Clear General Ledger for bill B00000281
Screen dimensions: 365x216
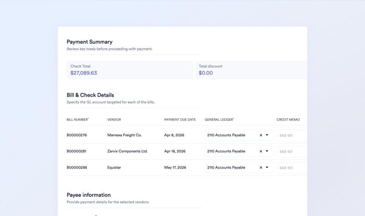click(261, 151)
